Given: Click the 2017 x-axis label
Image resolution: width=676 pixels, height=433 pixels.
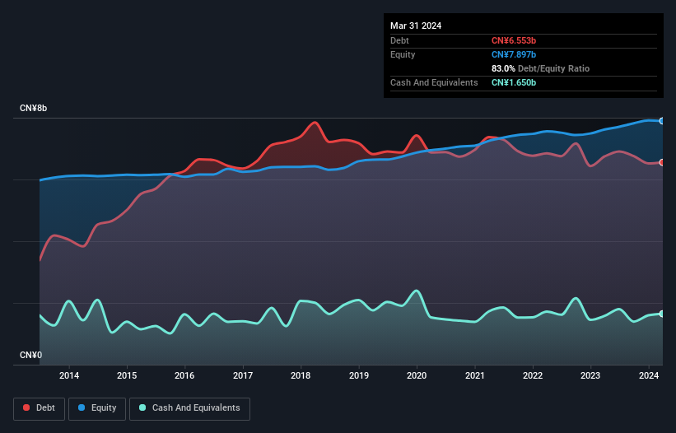Looking at the screenshot, I should click(243, 375).
